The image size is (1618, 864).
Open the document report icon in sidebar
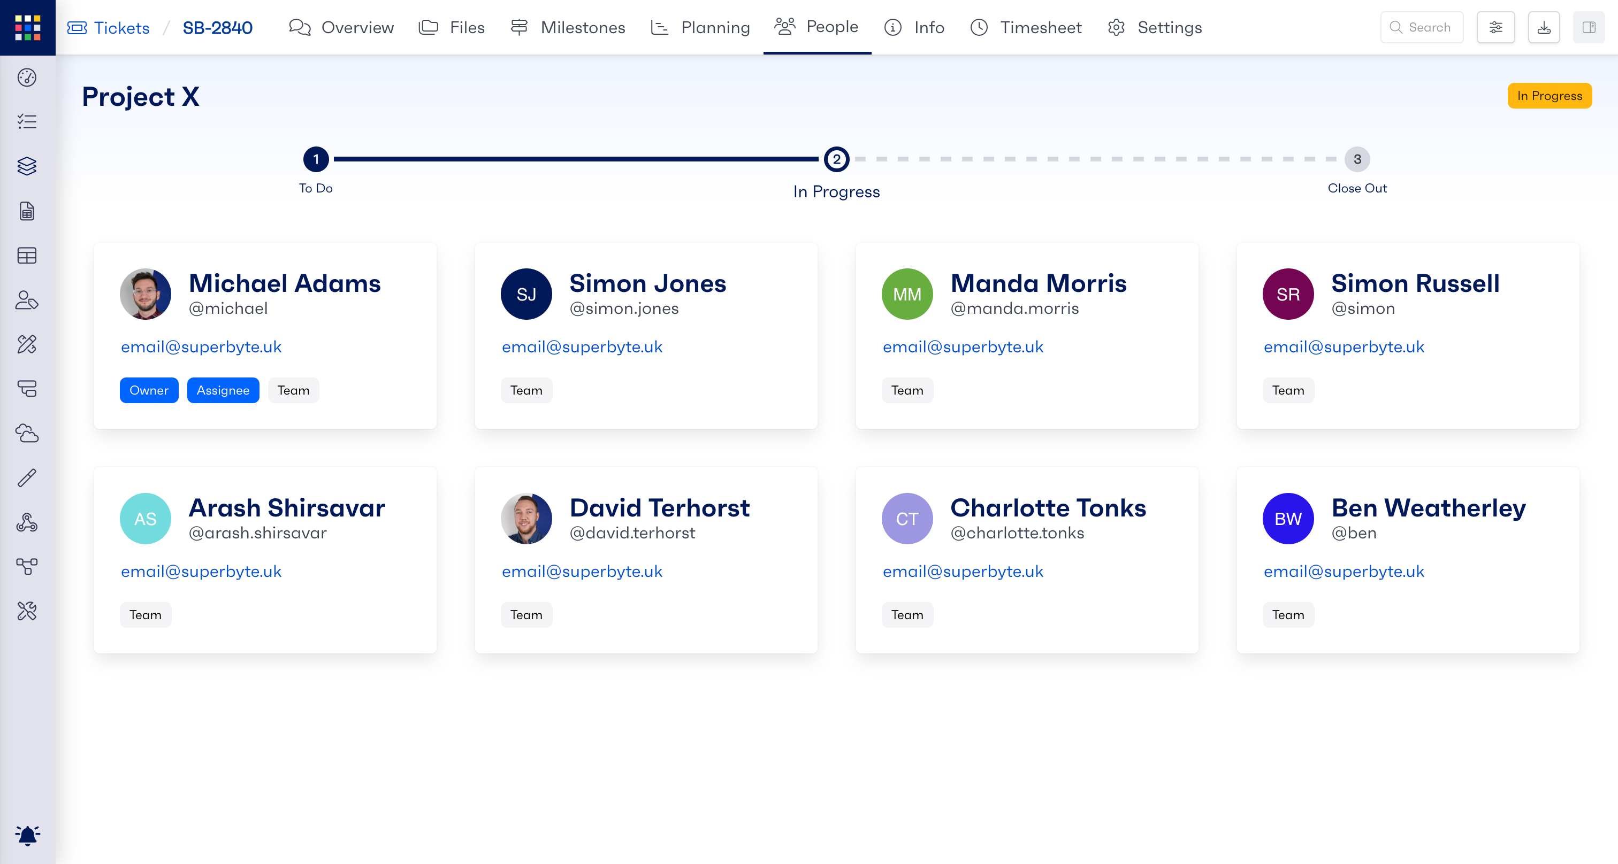click(x=27, y=211)
